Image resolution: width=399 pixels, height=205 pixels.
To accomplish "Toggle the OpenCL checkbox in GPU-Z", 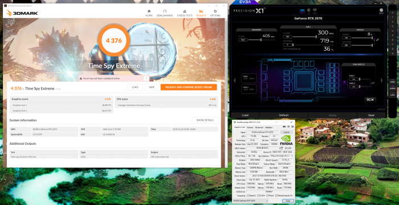I will (x=248, y=195).
